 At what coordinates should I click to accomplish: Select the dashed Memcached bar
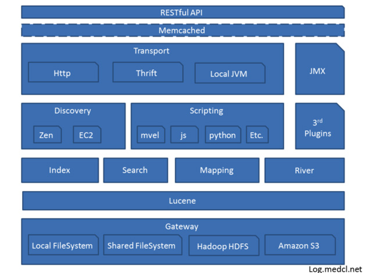click(182, 30)
